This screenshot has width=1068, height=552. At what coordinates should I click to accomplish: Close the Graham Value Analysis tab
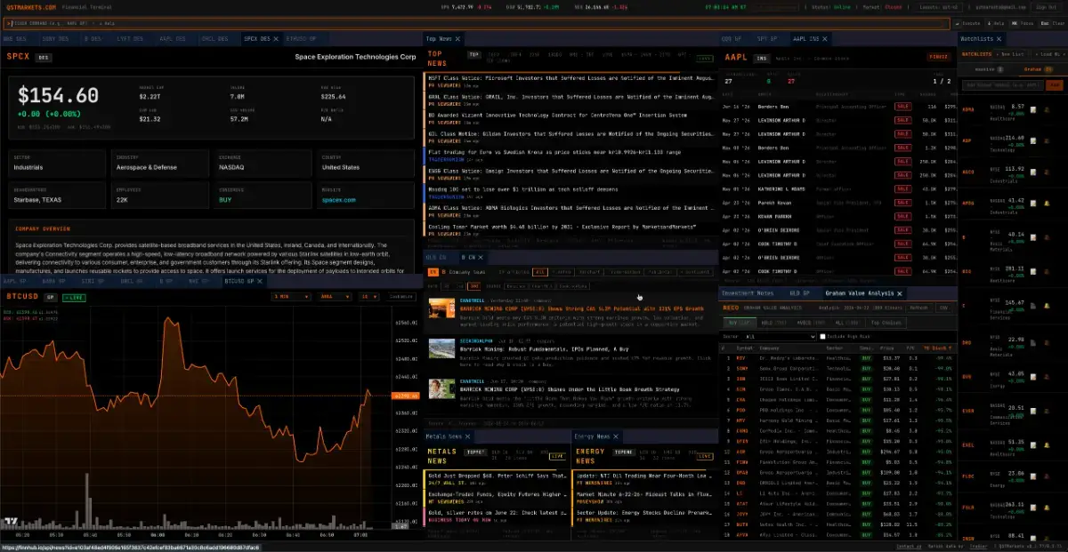pyautogui.click(x=899, y=293)
